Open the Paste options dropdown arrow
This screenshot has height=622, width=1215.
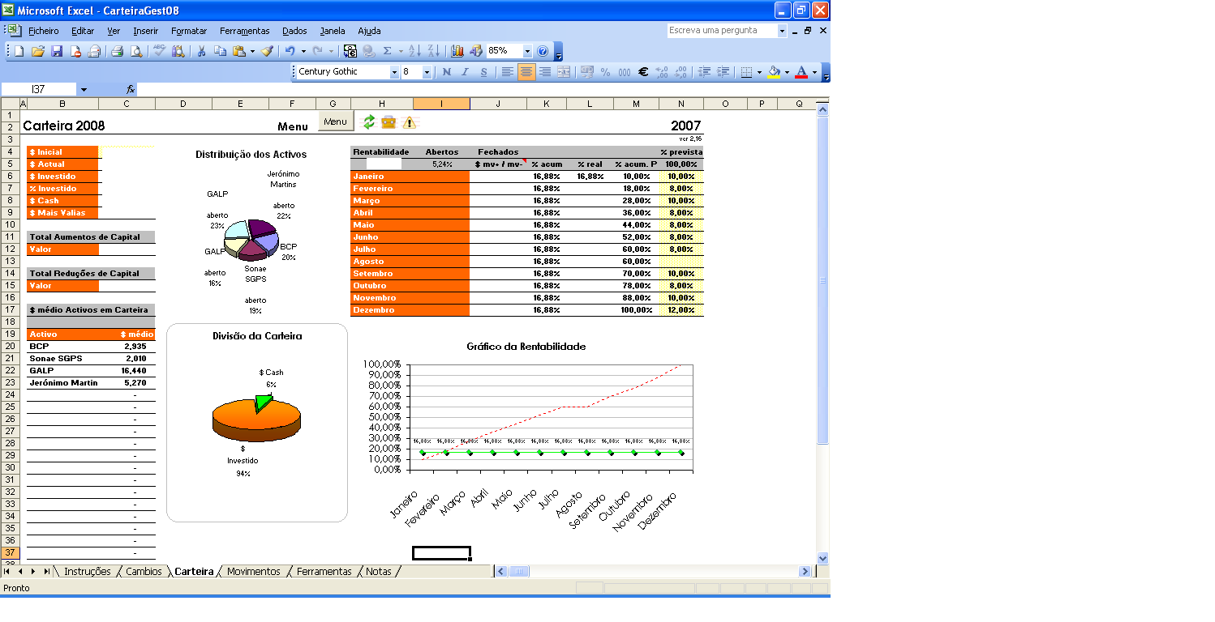point(252,51)
